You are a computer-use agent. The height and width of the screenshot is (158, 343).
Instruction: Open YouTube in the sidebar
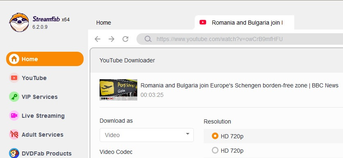point(34,78)
